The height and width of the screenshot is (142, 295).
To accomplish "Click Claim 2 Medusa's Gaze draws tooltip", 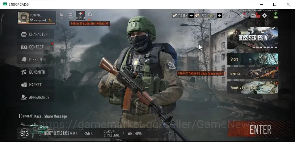I will pyautogui.click(x=200, y=73).
